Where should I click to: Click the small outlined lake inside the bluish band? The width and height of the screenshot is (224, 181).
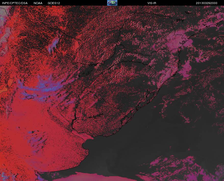pyautogui.click(x=30, y=97)
